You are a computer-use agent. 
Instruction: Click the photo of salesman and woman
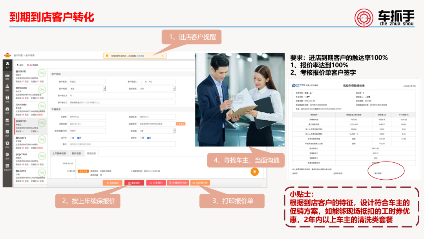pos(240,99)
